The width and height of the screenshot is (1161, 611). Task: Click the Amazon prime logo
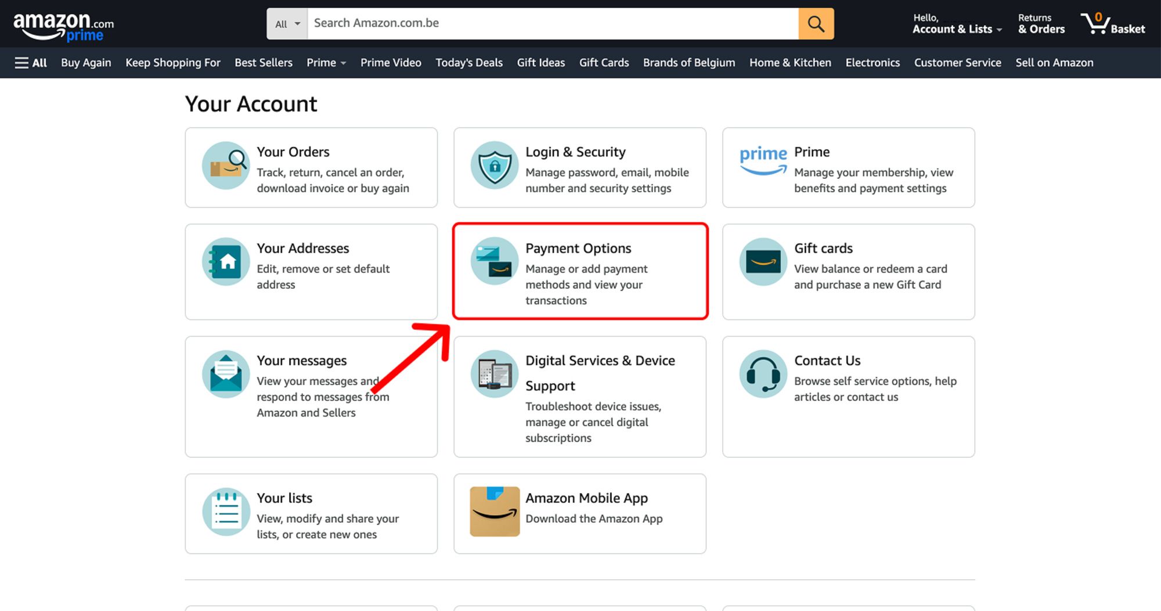tap(63, 27)
